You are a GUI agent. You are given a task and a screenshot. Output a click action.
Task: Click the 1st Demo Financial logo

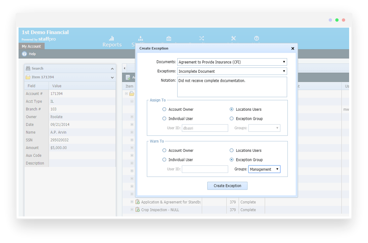click(x=45, y=32)
